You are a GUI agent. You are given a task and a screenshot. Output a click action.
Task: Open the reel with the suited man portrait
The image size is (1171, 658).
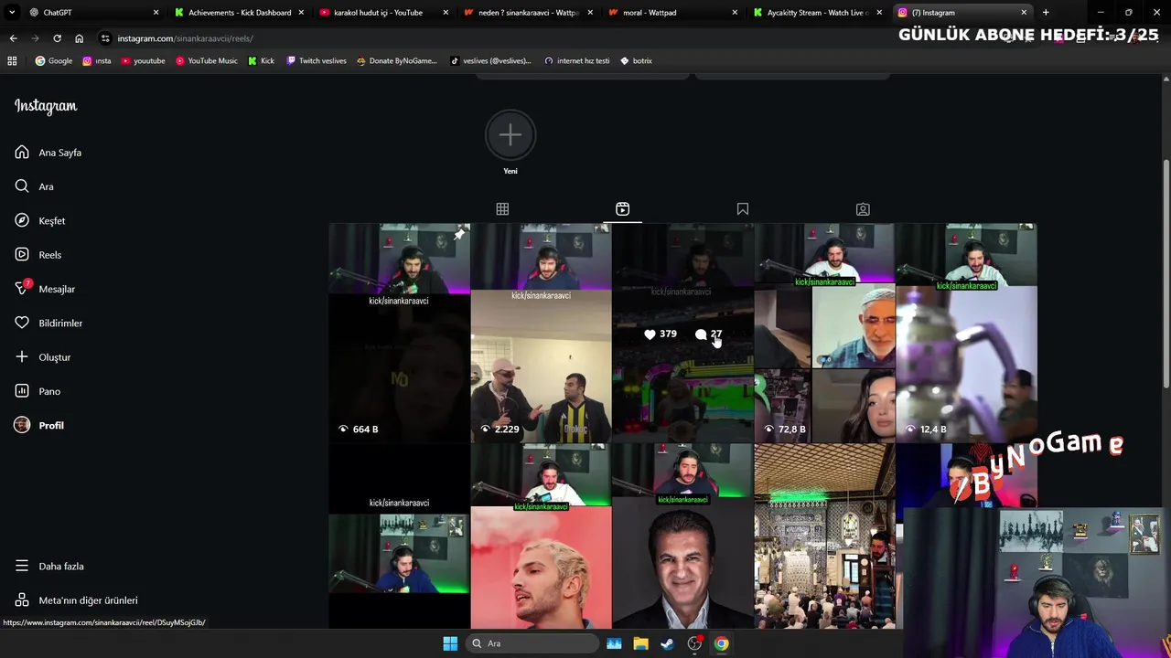pyautogui.click(x=682, y=537)
